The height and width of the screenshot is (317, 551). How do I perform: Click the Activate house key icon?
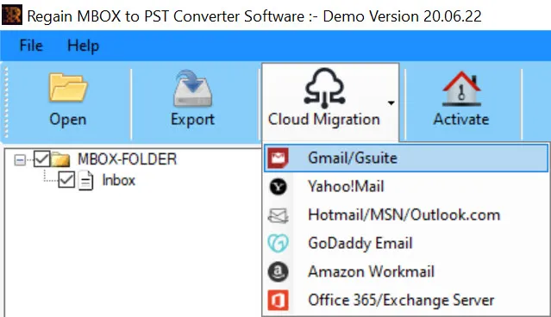[x=461, y=89]
